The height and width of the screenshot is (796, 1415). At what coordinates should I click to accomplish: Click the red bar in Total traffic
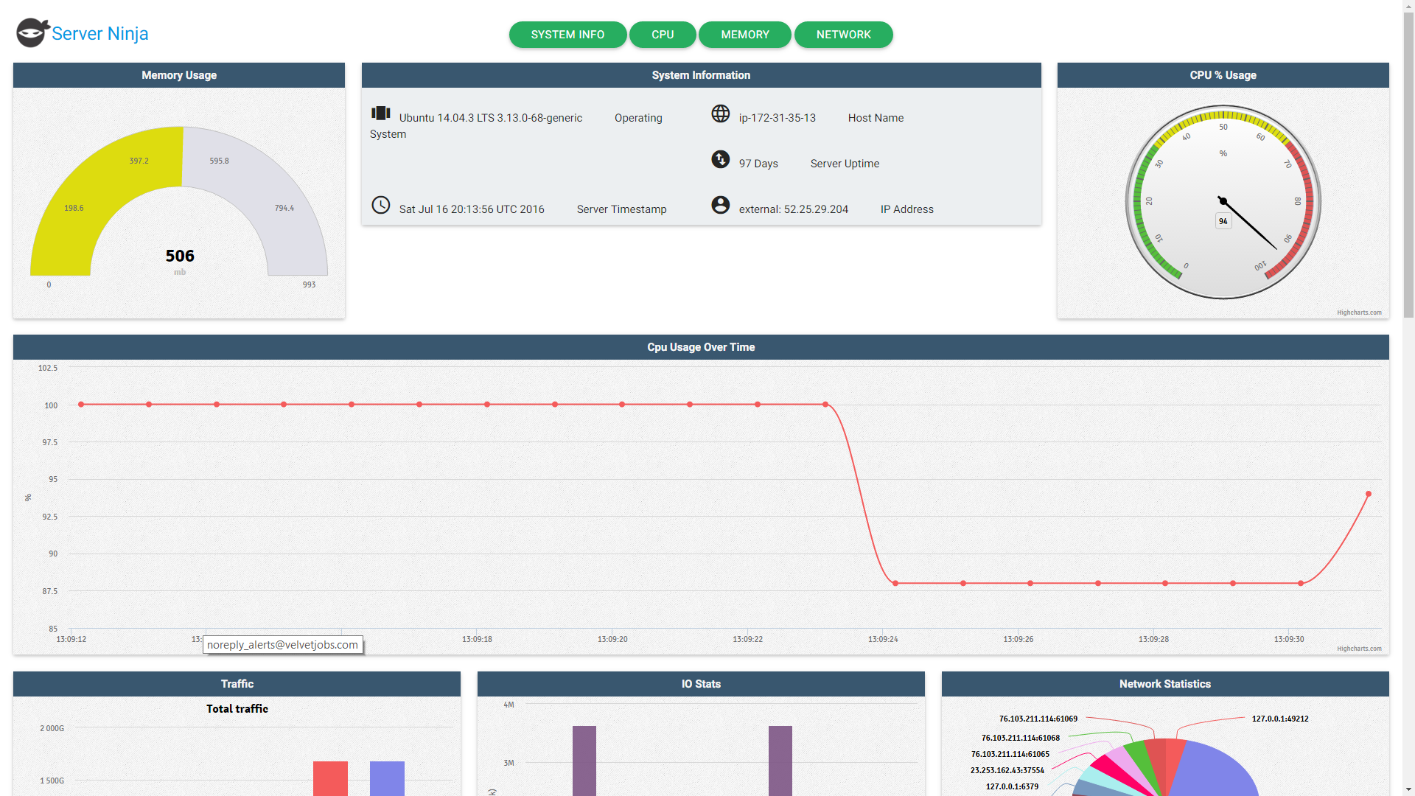coord(330,778)
